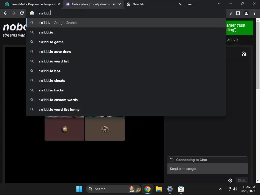Select 'skribbl.io cheats' suggestion
The height and width of the screenshot is (195, 260).
(126, 80)
